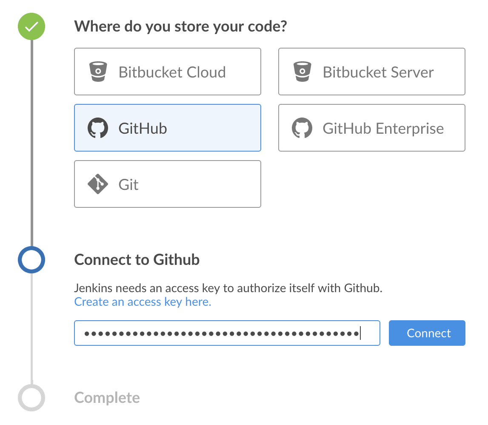
Task: Click the GitHub Enterprise Octocat icon
Action: (x=303, y=128)
